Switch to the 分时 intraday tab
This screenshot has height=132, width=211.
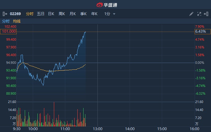tap(30, 14)
